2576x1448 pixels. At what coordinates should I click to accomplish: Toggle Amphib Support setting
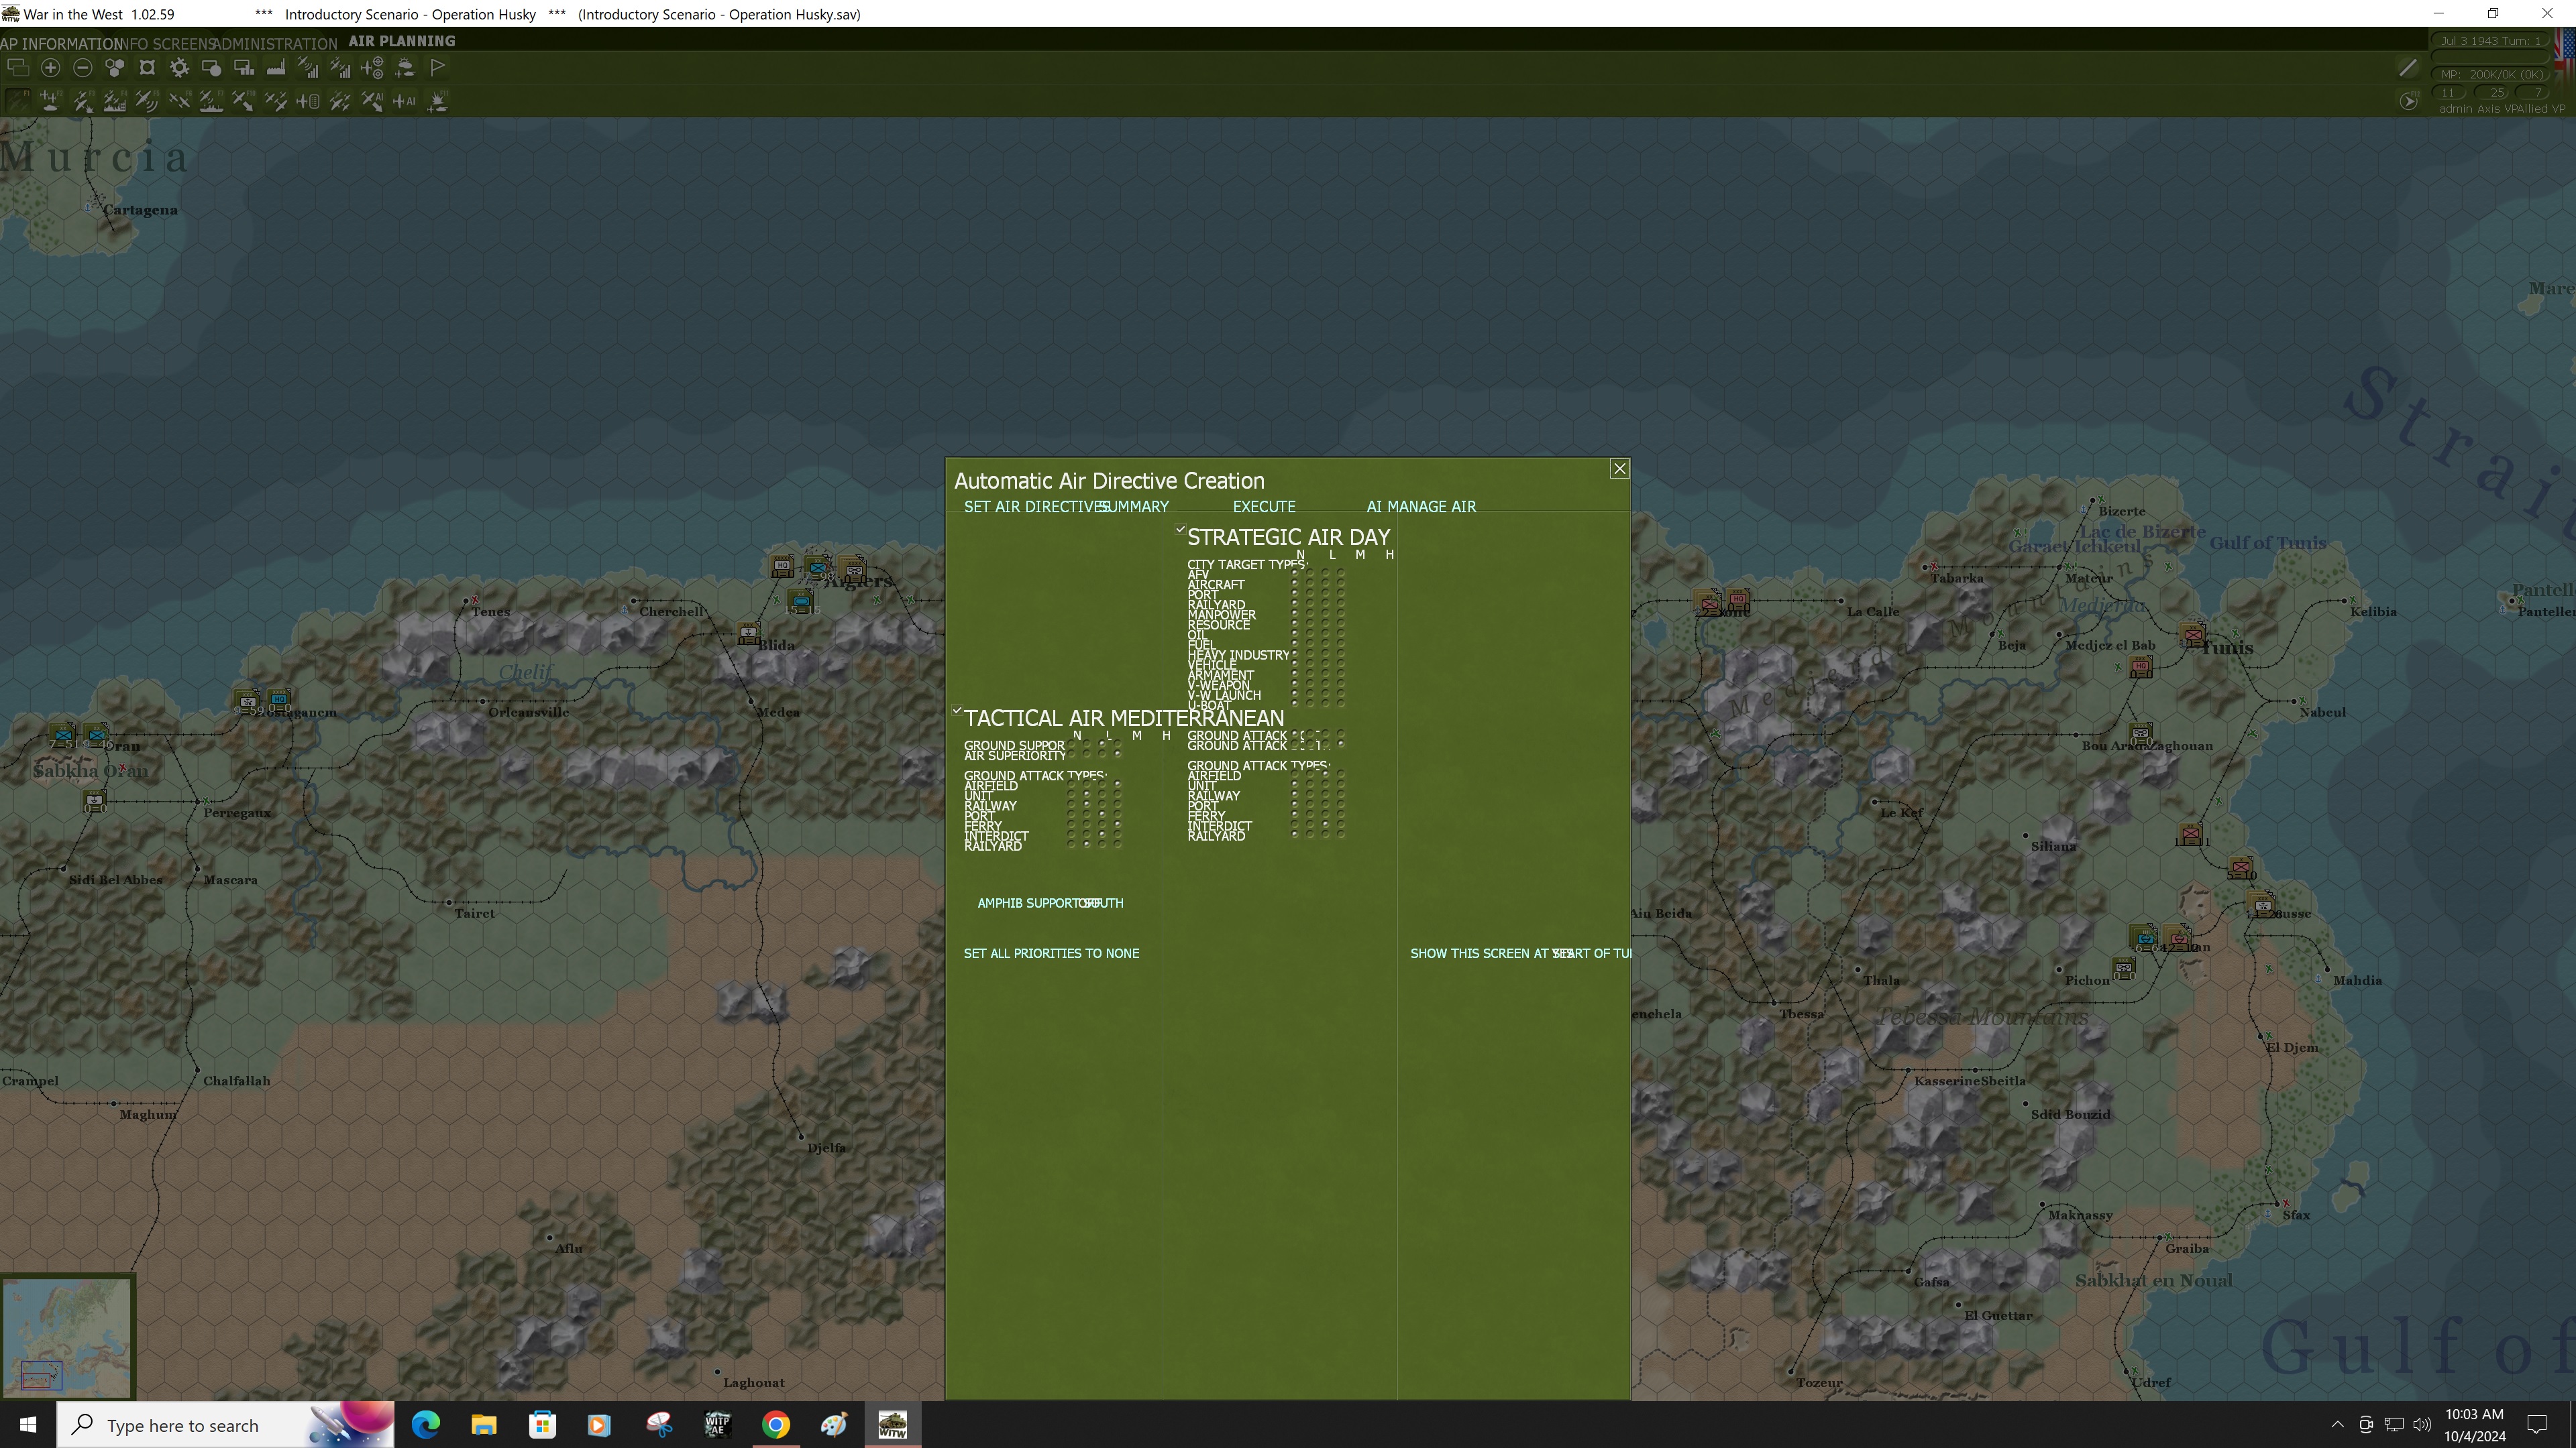[x=1049, y=904]
